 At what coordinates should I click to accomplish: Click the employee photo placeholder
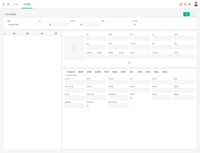point(74,48)
